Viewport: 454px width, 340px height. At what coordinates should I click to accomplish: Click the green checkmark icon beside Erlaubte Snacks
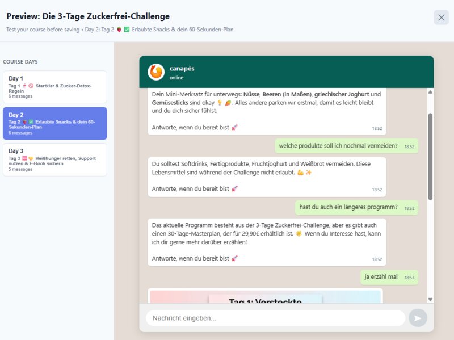tap(30, 121)
